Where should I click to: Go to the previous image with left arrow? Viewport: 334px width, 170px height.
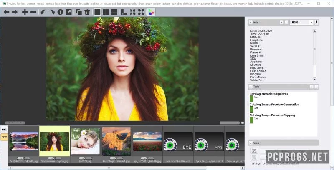point(6,12)
